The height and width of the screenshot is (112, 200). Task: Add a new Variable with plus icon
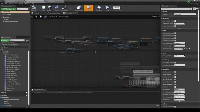tap(27, 95)
